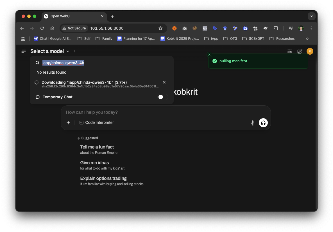Viewport: 333px width, 232px height.
Task: Click the microphone voice input icon
Action: click(252, 123)
